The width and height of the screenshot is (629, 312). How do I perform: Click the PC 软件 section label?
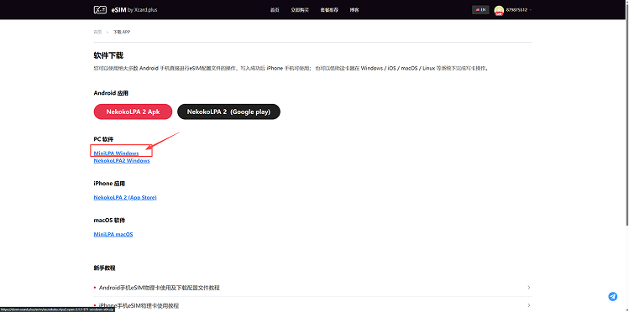click(103, 139)
